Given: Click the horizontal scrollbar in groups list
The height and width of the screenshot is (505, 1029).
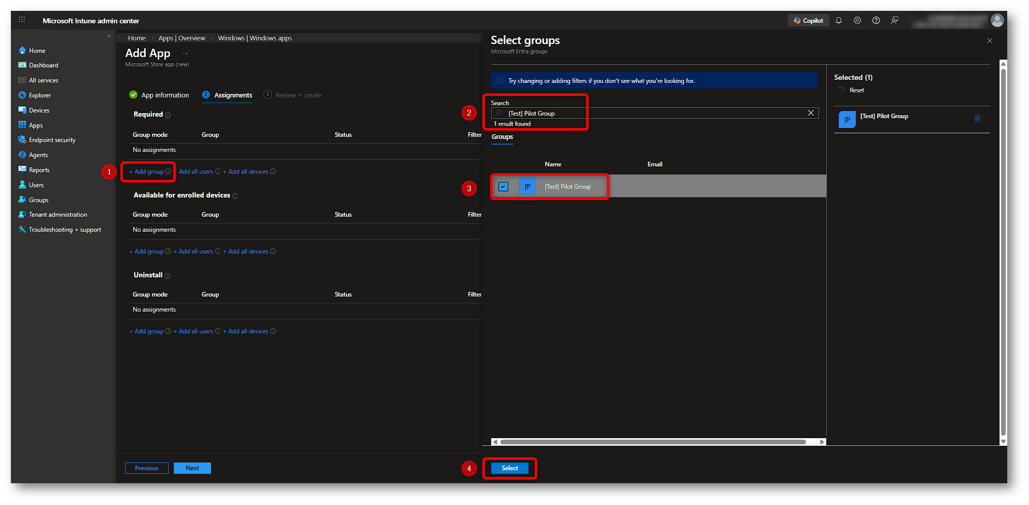Looking at the screenshot, I should [x=652, y=442].
